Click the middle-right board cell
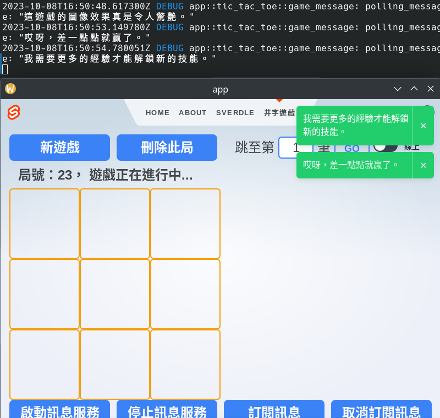The image size is (440, 418). pos(185,294)
